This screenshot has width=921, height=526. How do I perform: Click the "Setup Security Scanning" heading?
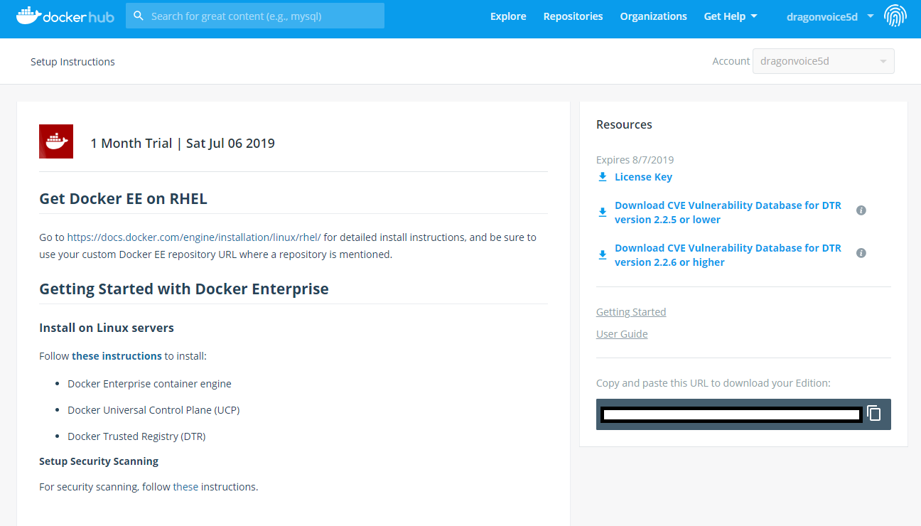pos(99,461)
